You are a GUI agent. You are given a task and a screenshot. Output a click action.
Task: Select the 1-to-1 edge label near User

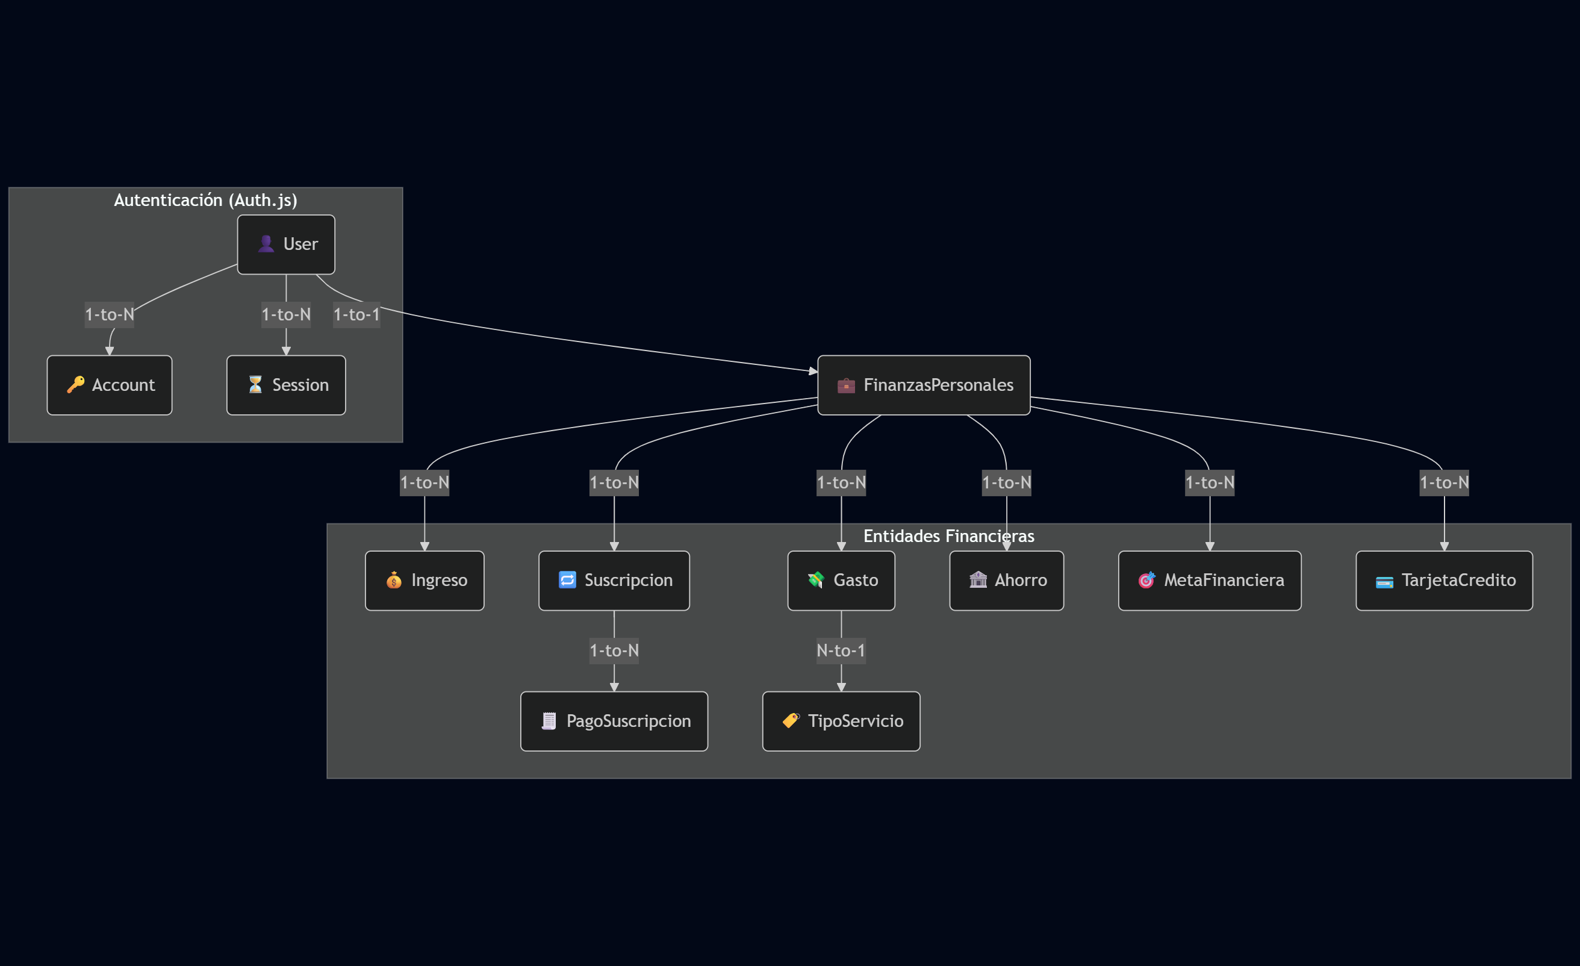[x=356, y=315]
